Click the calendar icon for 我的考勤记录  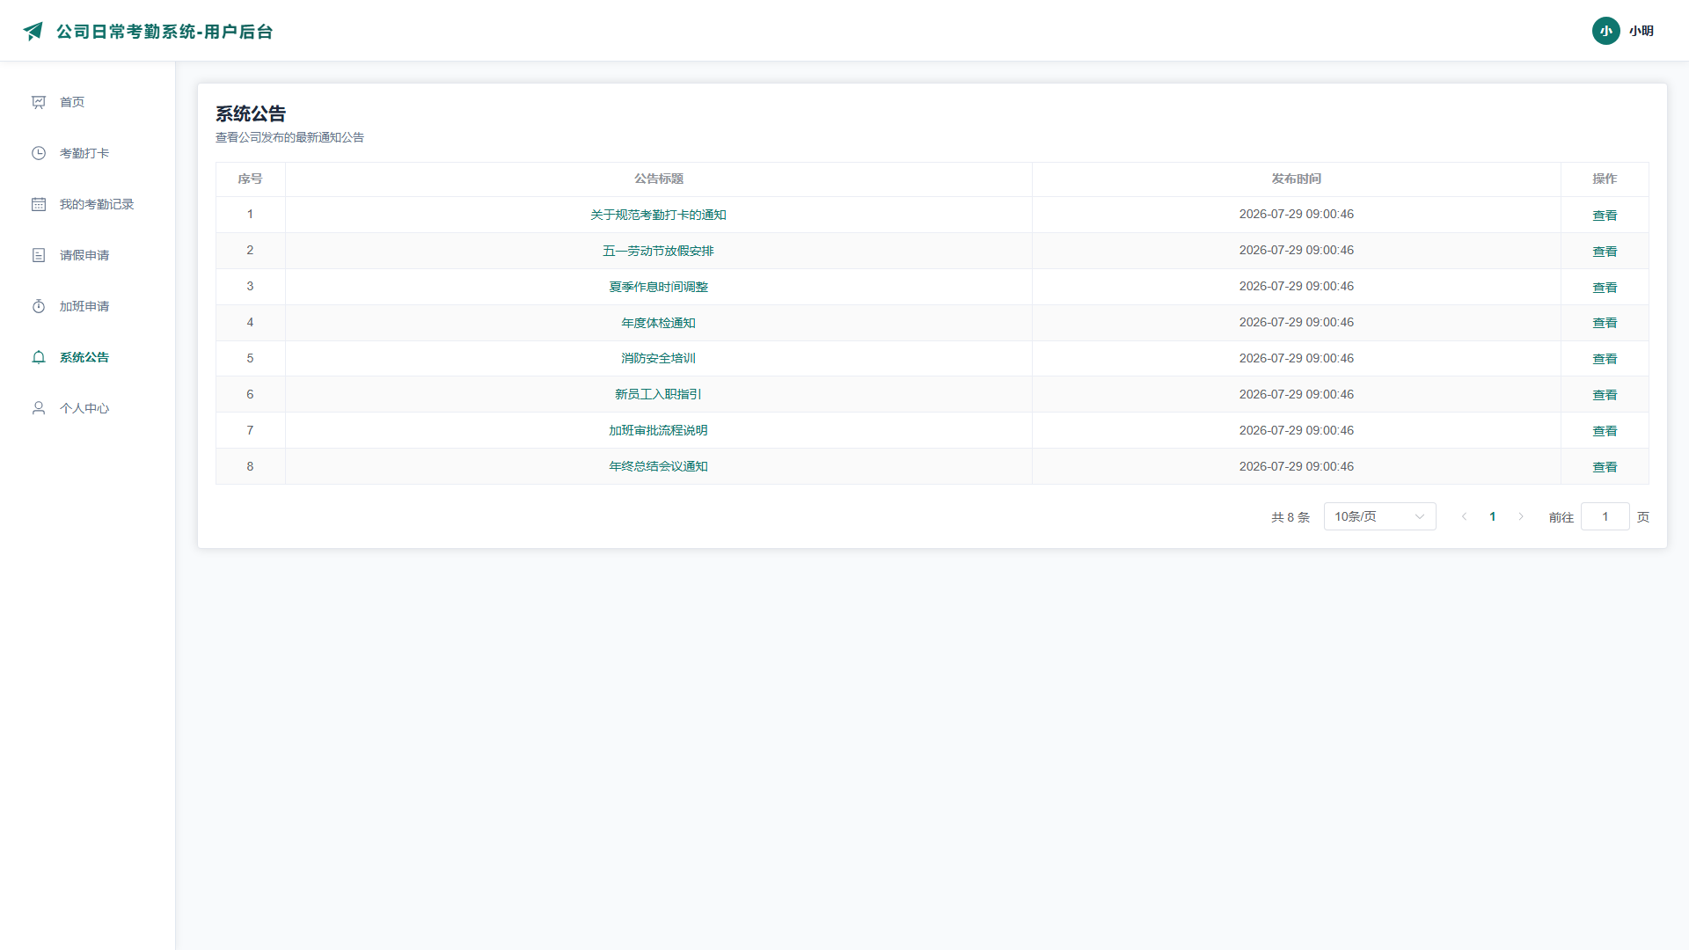click(x=39, y=204)
